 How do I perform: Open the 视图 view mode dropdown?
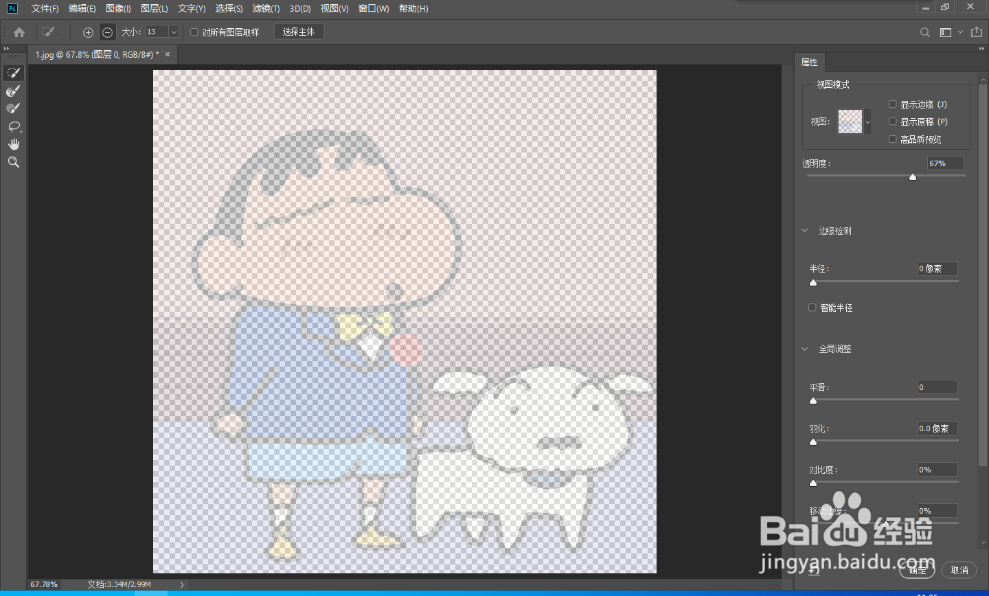point(868,122)
